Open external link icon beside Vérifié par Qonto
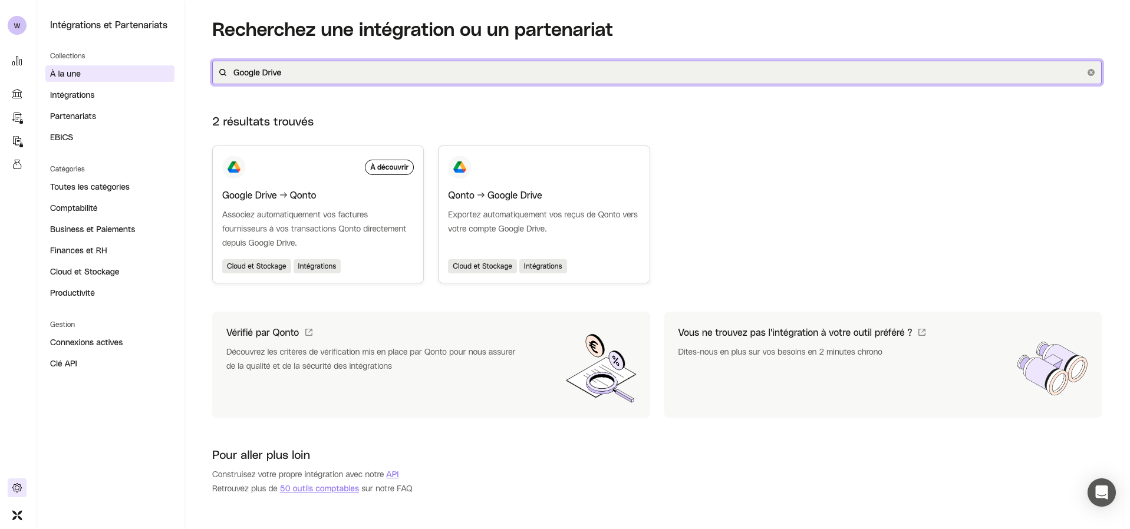1130x529 pixels. tap(309, 332)
